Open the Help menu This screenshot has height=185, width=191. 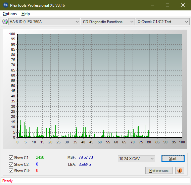tap(26, 14)
